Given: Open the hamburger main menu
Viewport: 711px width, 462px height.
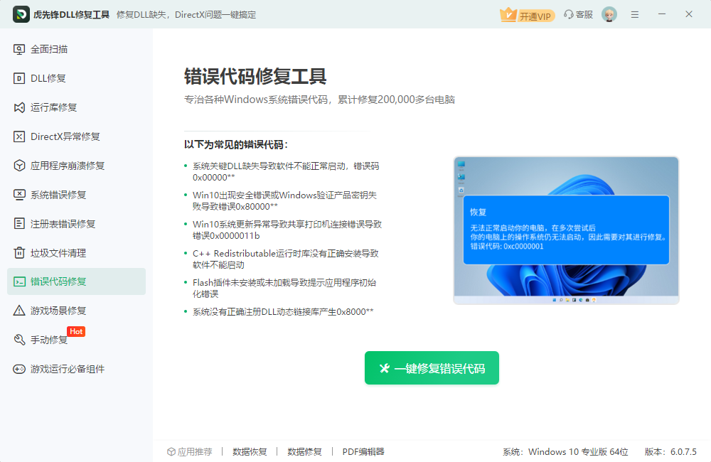Looking at the screenshot, I should coord(635,14).
